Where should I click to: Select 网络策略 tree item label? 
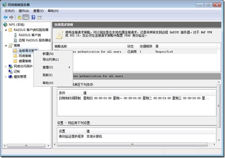[25, 56]
